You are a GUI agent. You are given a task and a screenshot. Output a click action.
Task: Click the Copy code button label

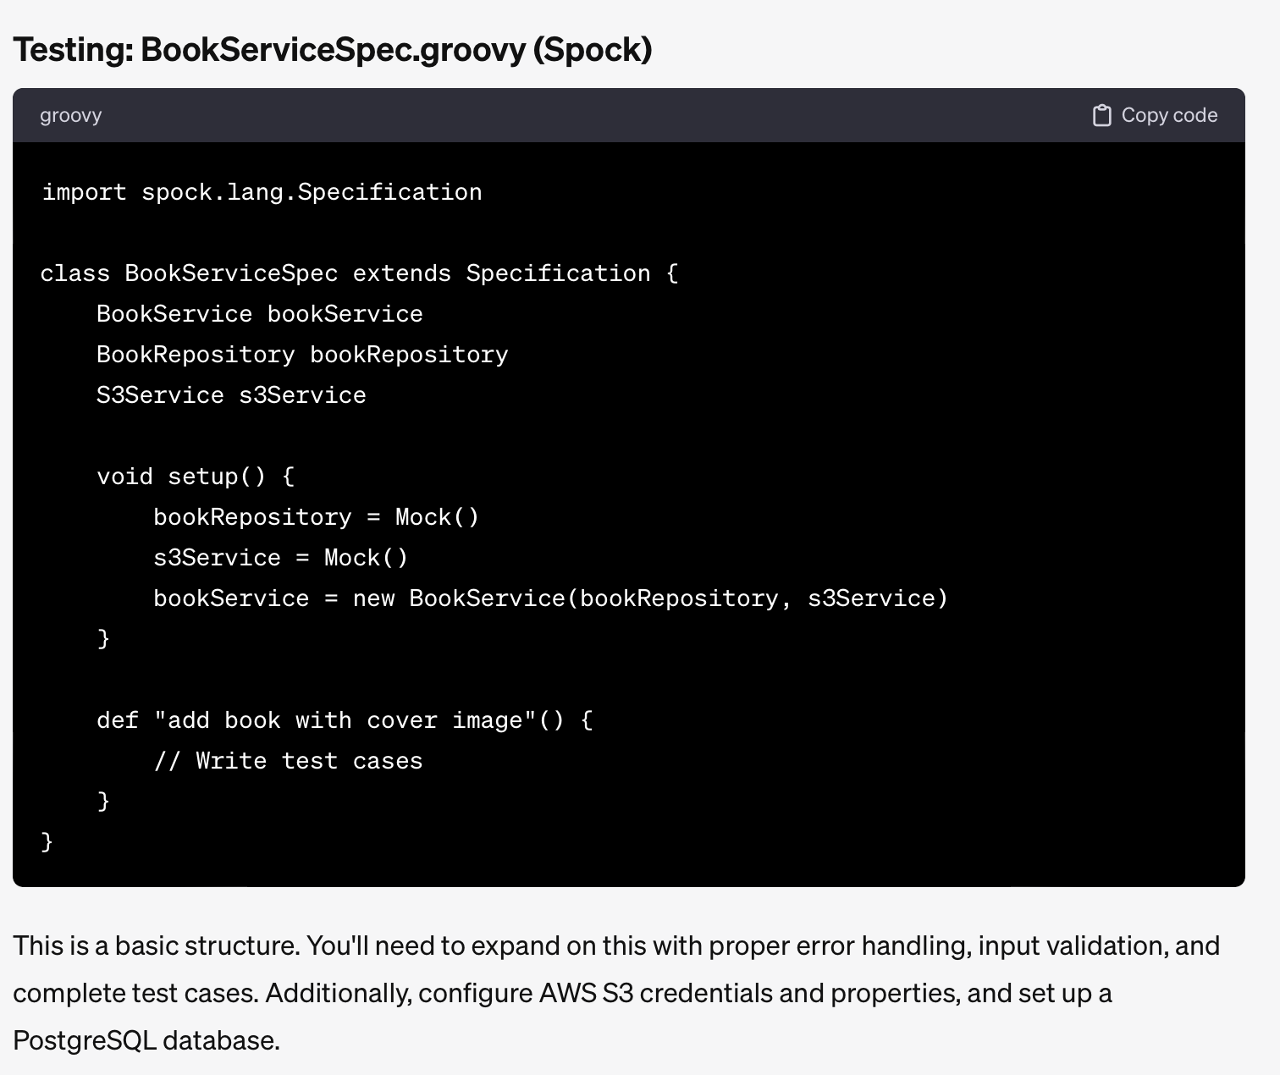point(1169,115)
